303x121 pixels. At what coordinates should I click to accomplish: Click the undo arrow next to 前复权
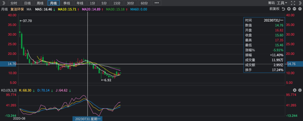point(283,9)
